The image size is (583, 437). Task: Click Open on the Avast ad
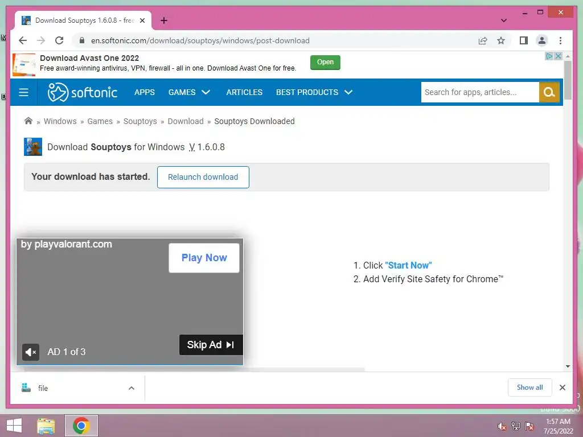pyautogui.click(x=325, y=62)
